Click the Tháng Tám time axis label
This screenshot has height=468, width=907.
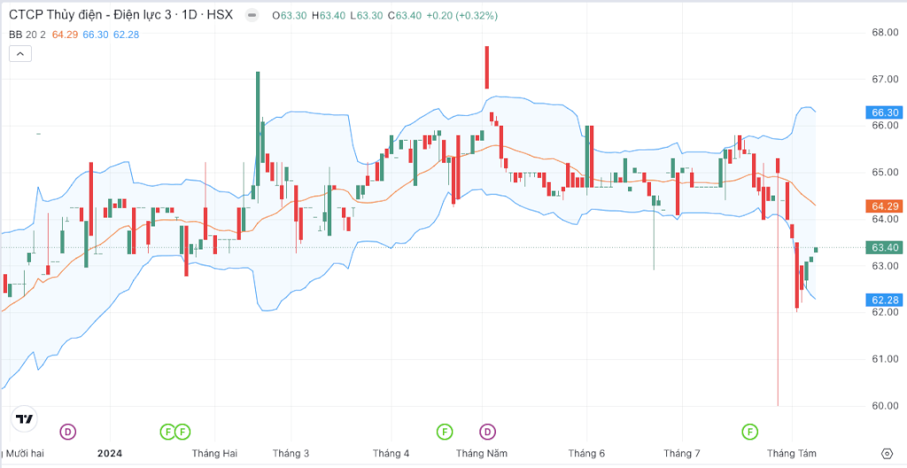click(x=792, y=454)
